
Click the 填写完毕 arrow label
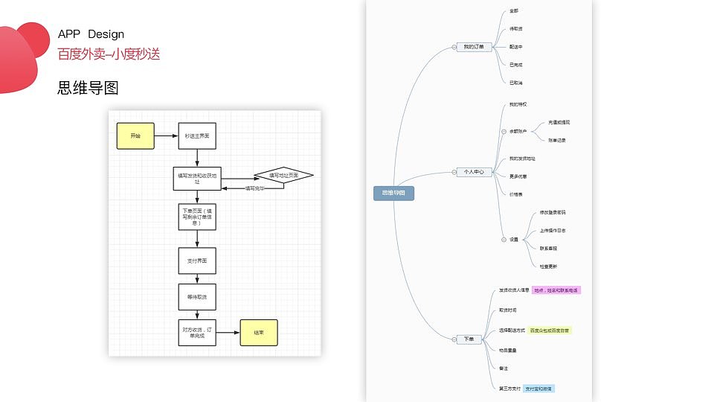[254, 188]
